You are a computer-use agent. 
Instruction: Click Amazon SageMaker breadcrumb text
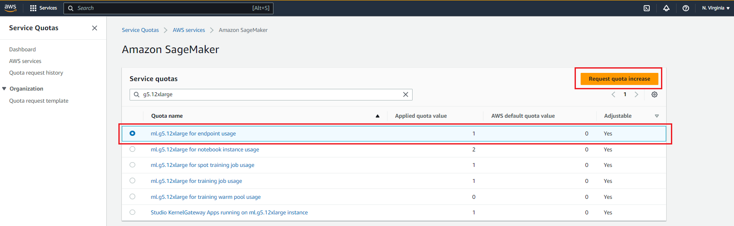[x=243, y=30]
